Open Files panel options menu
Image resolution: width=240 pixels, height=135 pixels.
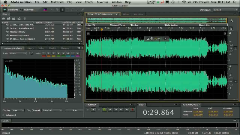[79, 14]
